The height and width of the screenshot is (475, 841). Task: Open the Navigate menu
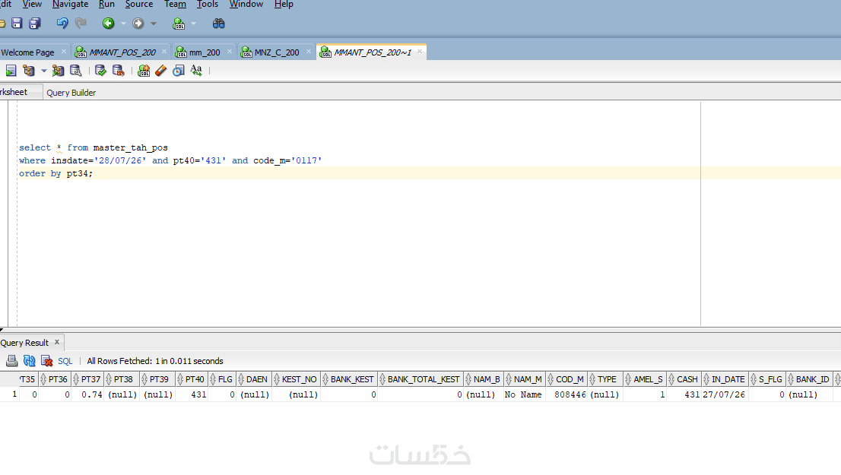pyautogui.click(x=70, y=5)
